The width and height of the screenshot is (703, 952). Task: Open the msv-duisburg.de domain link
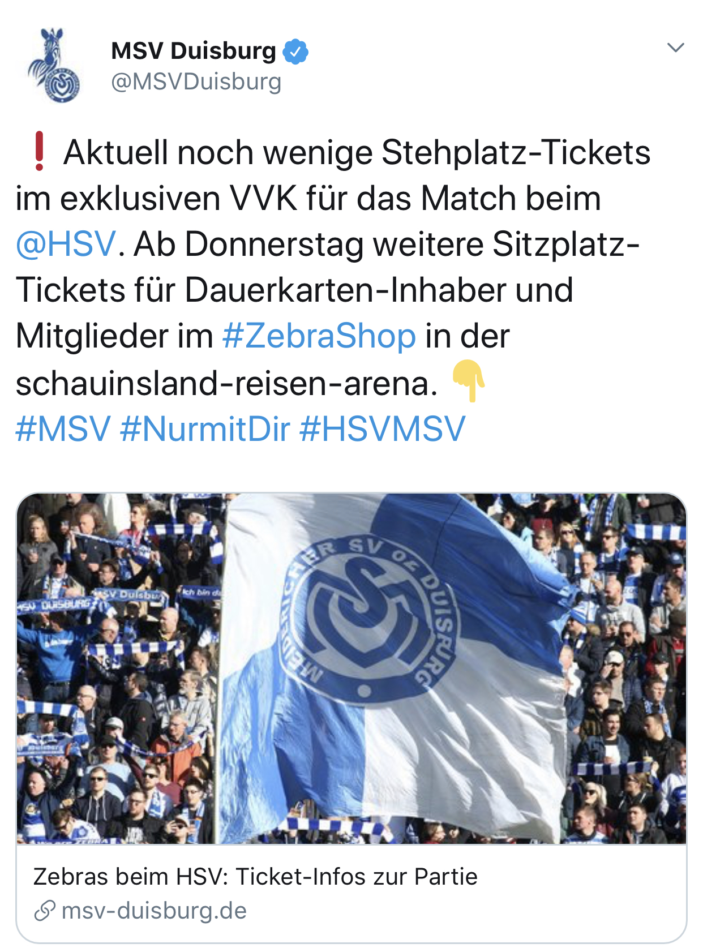pos(154,911)
